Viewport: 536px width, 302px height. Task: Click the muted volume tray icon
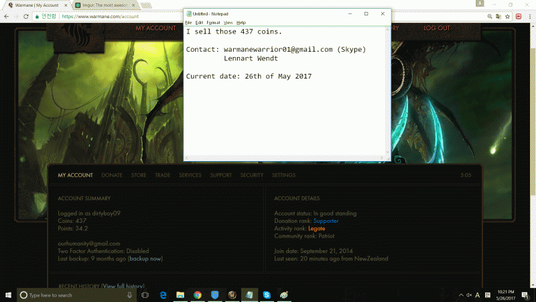click(469, 295)
